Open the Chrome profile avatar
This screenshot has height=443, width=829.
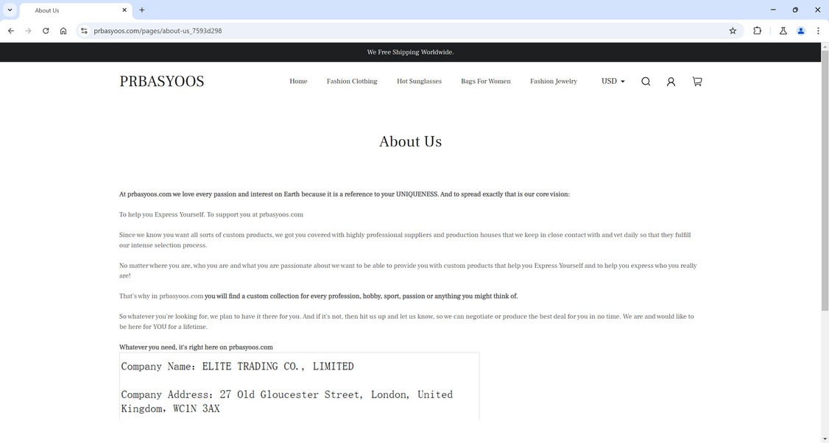click(801, 31)
